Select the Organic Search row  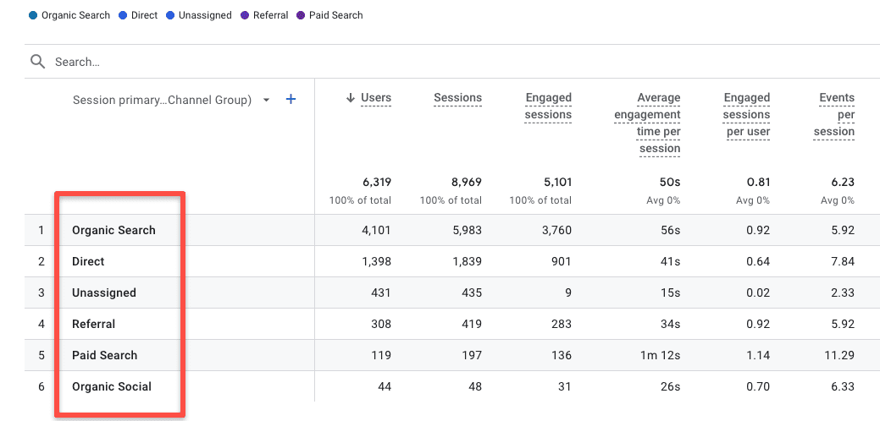pyautogui.click(x=113, y=230)
